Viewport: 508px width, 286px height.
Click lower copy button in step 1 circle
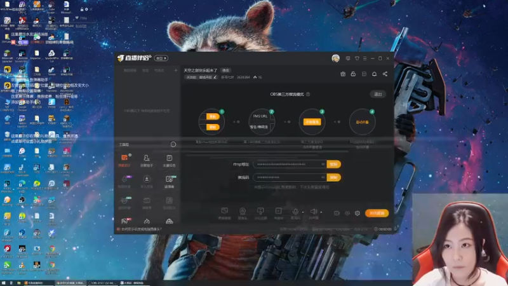coord(213,126)
